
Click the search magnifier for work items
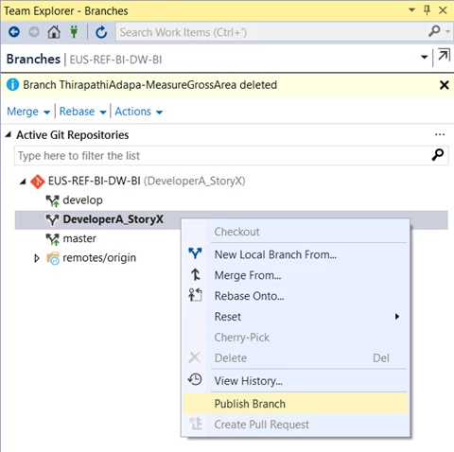click(434, 31)
